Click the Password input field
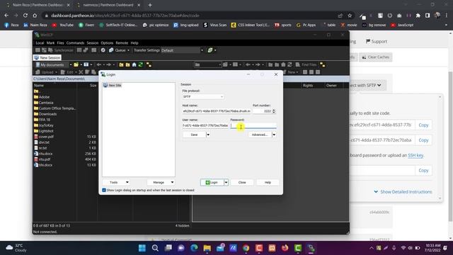453x255 pixels. 253,125
